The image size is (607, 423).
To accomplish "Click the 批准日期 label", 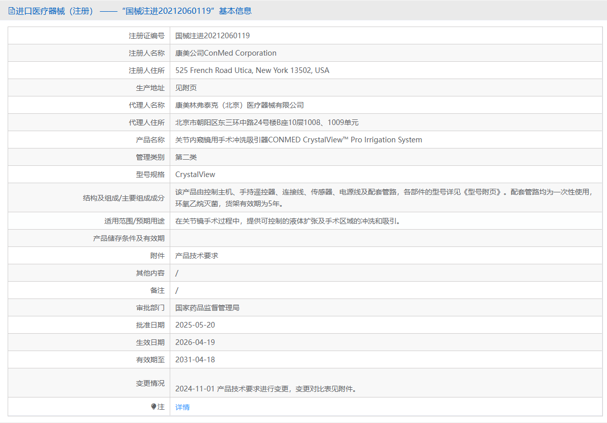I will 150,326.
